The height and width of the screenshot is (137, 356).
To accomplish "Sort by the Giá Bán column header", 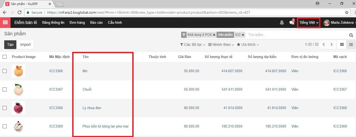I will (184, 57).
